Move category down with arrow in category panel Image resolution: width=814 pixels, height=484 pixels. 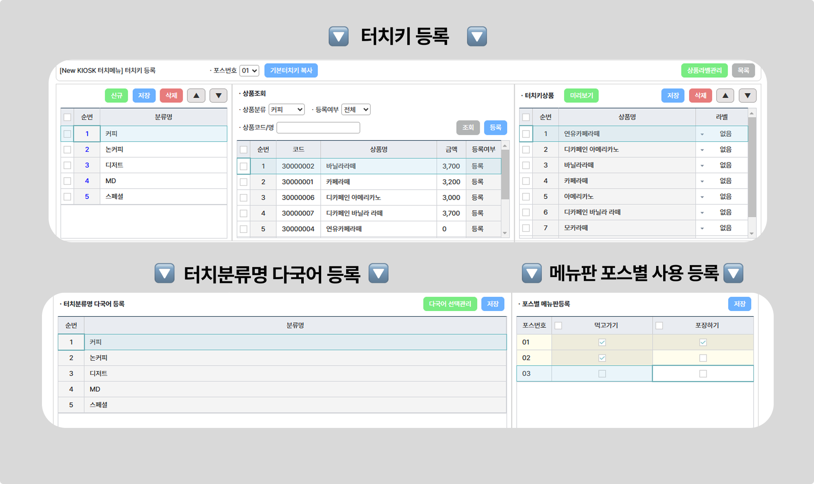pos(218,96)
